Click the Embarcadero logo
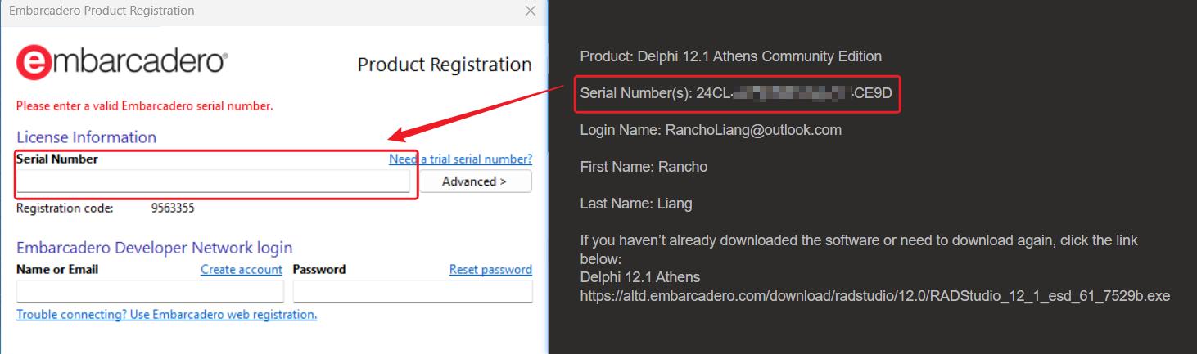 121,62
